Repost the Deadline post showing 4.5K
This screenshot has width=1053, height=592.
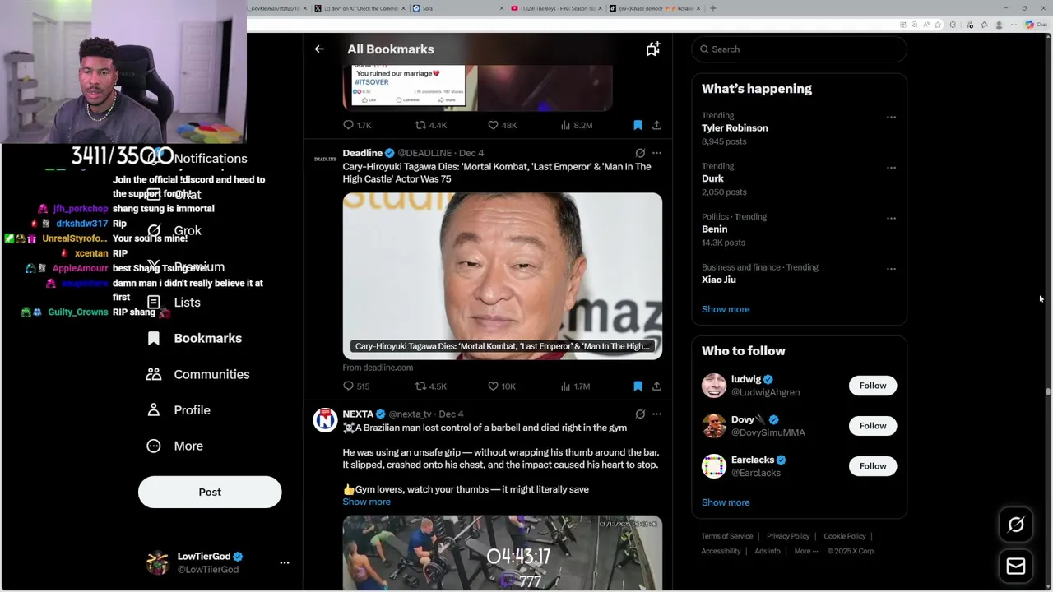(430, 386)
